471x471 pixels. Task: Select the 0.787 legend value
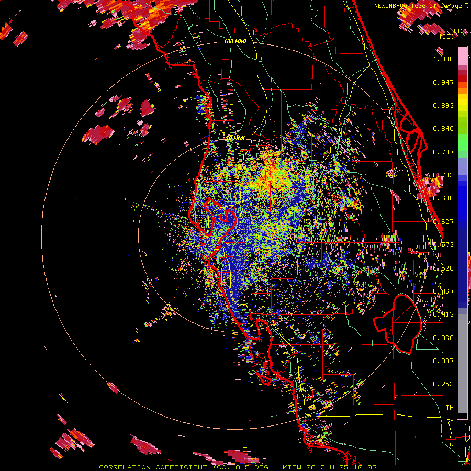(443, 152)
